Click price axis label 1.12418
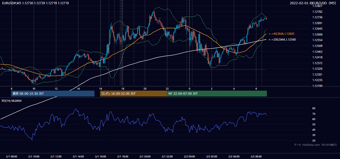 (318, 57)
